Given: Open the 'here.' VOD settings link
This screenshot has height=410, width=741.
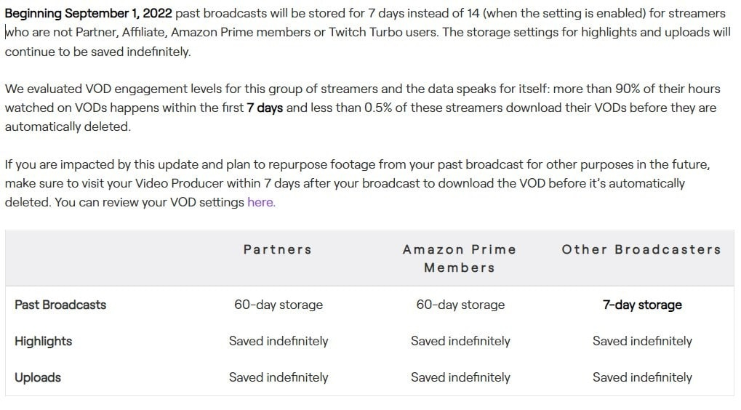Looking at the screenshot, I should [x=261, y=202].
